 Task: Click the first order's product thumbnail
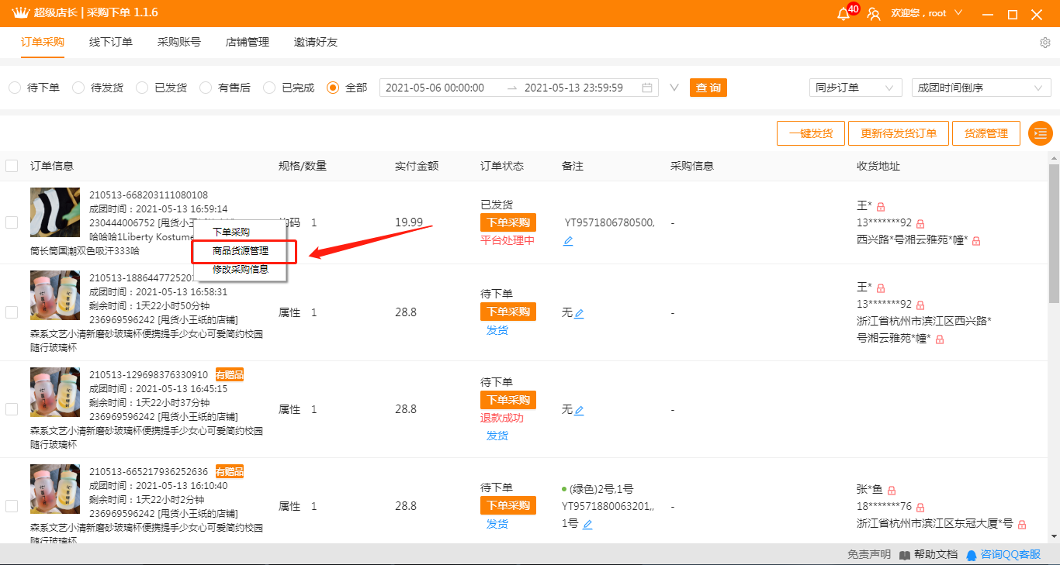click(54, 212)
